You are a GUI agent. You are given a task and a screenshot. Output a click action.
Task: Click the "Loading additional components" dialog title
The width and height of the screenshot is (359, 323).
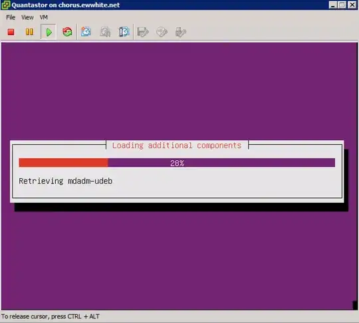point(177,146)
